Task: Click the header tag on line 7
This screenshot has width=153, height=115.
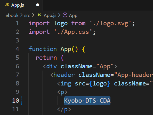Action: [64, 75]
